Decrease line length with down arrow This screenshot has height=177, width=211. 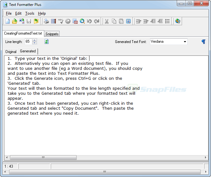coord(35,43)
